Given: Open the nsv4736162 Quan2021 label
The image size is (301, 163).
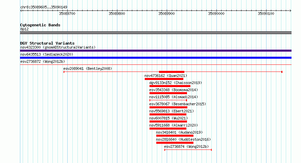Looking at the screenshot, I should (166, 76).
